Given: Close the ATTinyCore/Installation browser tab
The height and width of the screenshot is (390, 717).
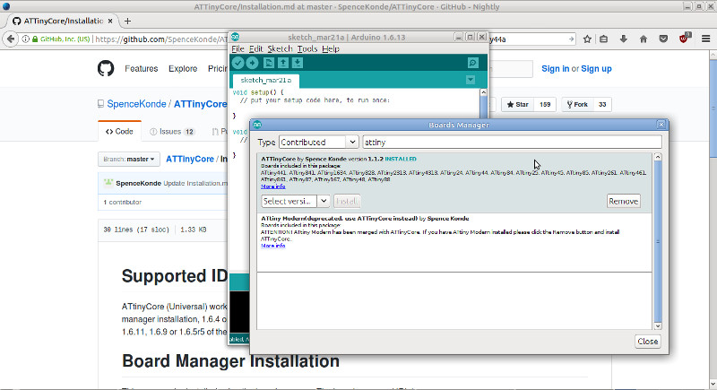Looking at the screenshot, I should coord(110,21).
